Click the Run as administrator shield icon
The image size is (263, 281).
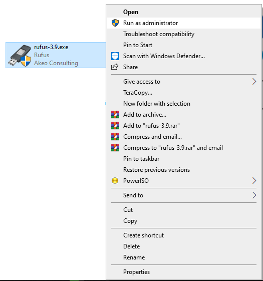coord(115,23)
